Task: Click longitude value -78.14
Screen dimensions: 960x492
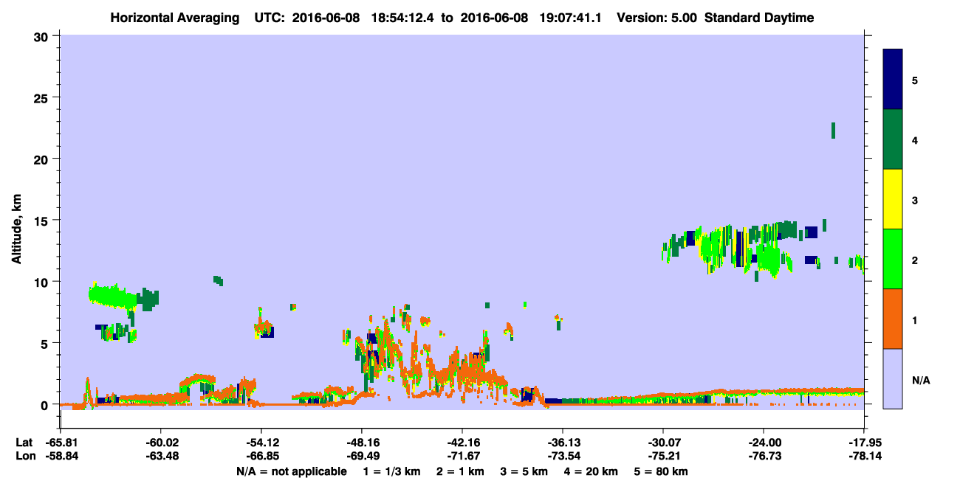Action: [x=863, y=456]
